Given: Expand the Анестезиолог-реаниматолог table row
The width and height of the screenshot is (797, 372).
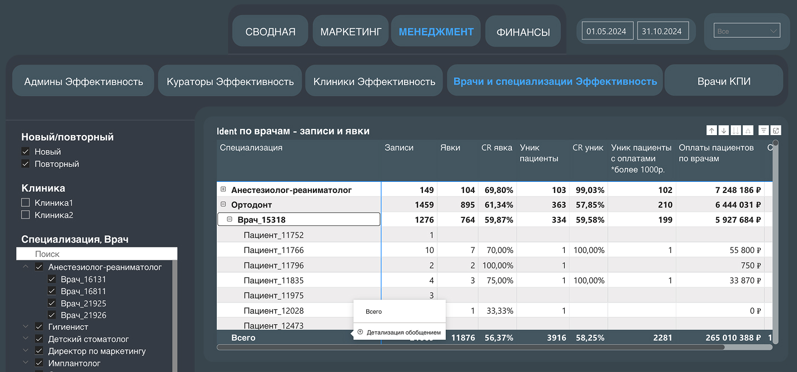Looking at the screenshot, I should (223, 190).
